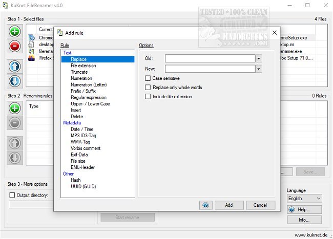Choose Numeration rule
This screenshot has height=239, width=333.
tap(81, 78)
